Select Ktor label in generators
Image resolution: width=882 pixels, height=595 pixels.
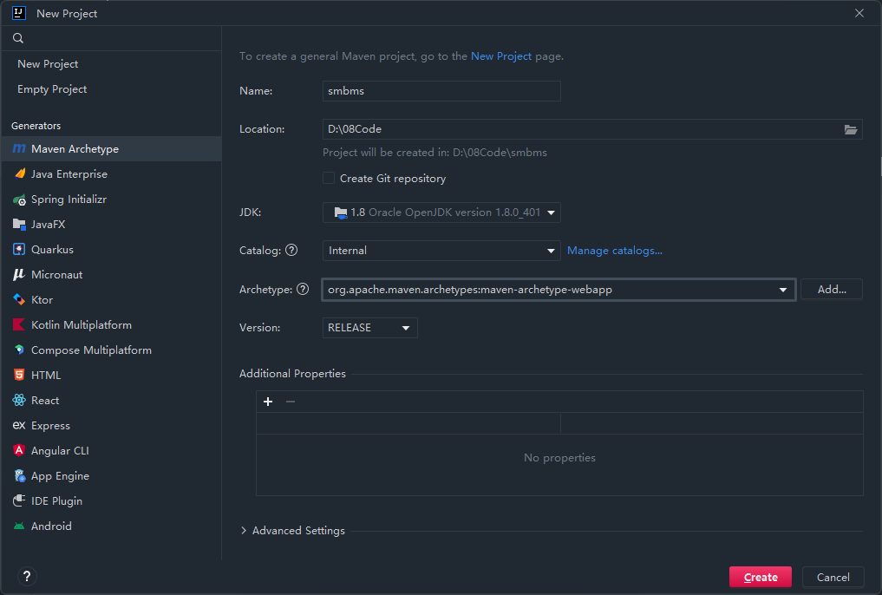coord(42,300)
